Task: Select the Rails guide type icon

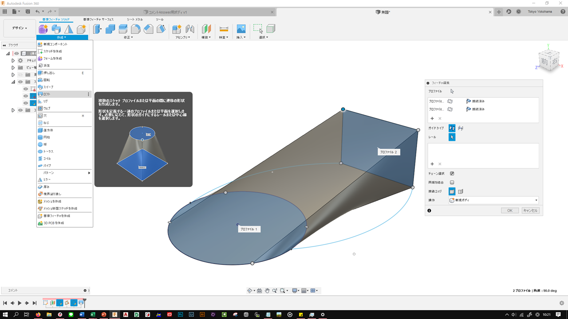Action: [x=452, y=128]
